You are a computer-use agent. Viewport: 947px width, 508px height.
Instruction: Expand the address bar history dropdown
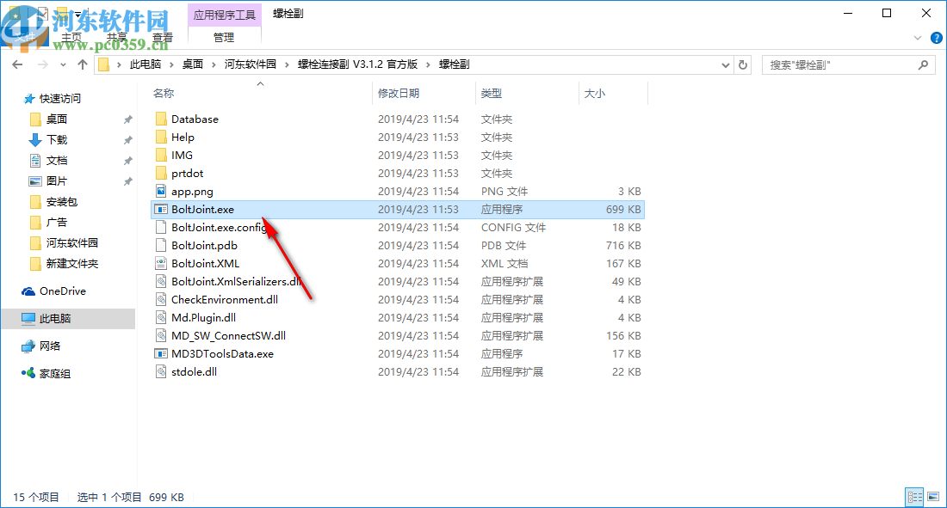[726, 64]
